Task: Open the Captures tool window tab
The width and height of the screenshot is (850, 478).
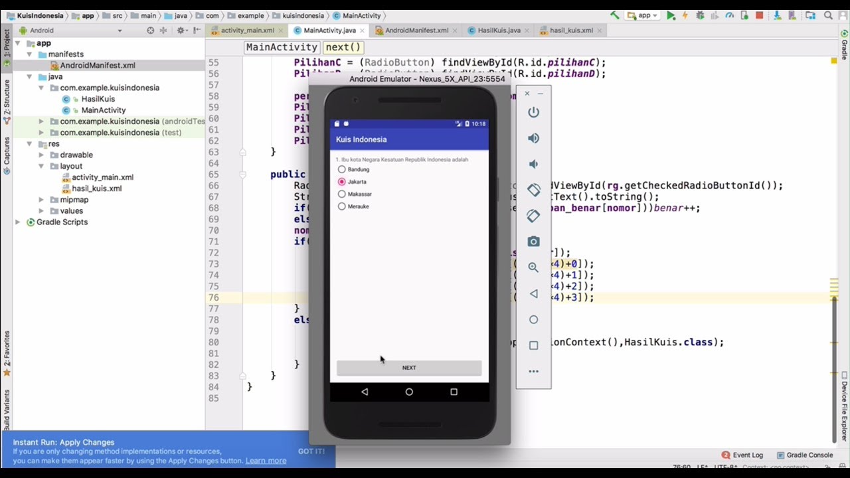Action: (x=7, y=156)
